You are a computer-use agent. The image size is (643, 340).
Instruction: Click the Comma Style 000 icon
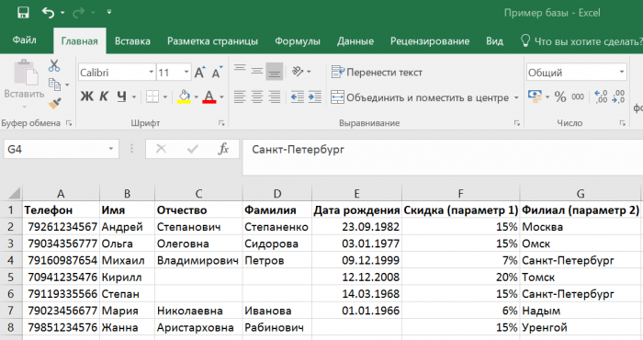(578, 96)
